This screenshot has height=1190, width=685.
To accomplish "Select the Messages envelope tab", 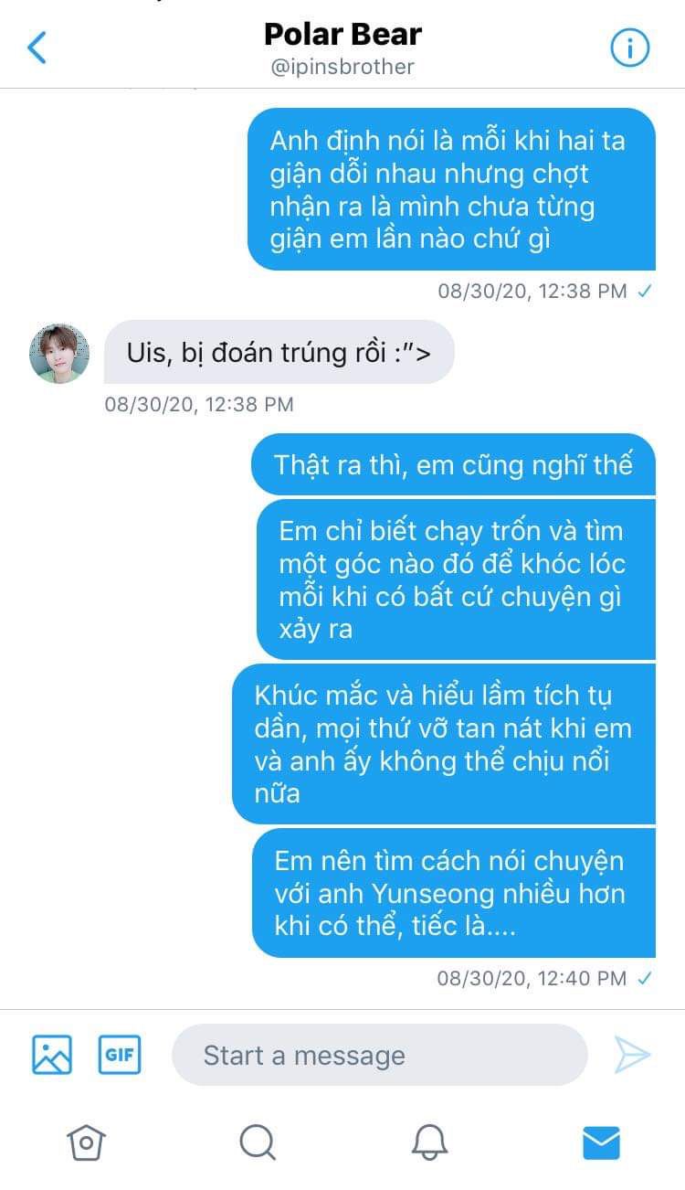I will [x=601, y=1142].
